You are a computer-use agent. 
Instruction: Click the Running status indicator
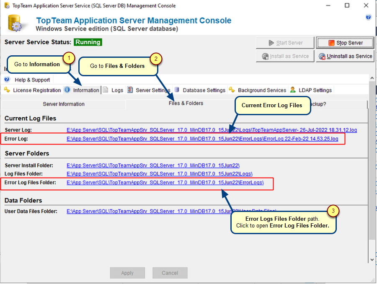pyautogui.click(x=88, y=42)
